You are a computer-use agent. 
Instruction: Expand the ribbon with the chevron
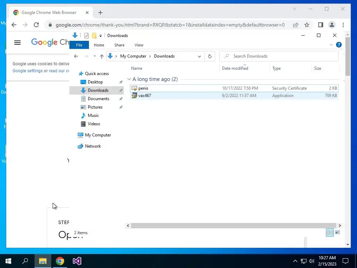[331, 45]
